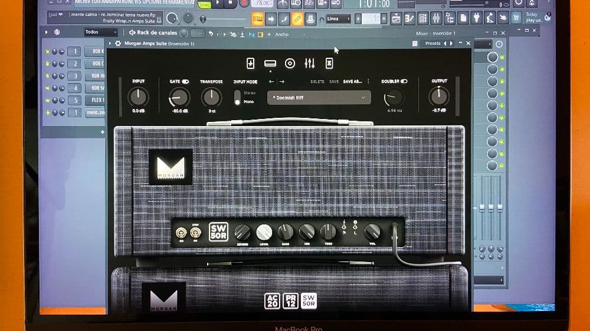Open the cabinet speaker section icon
The height and width of the screenshot is (331, 590).
[290, 63]
